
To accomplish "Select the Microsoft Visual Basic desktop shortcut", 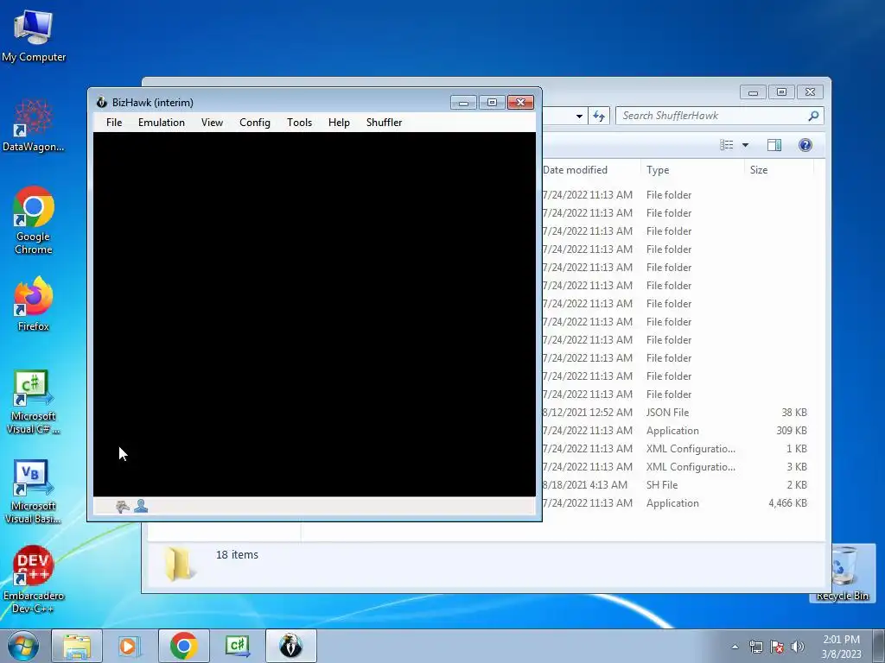I will 34,491.
